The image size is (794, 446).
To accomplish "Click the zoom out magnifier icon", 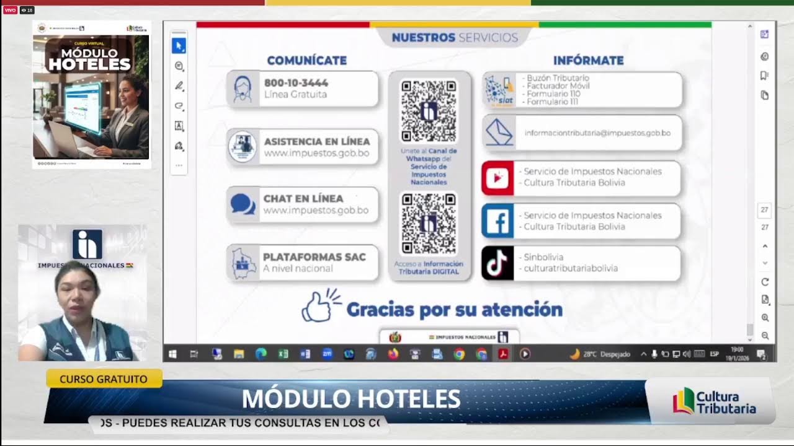I will (765, 336).
